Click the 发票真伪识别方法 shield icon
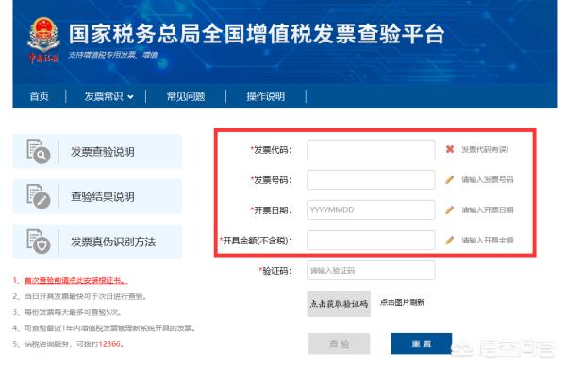566x368 pixels. [x=39, y=242]
